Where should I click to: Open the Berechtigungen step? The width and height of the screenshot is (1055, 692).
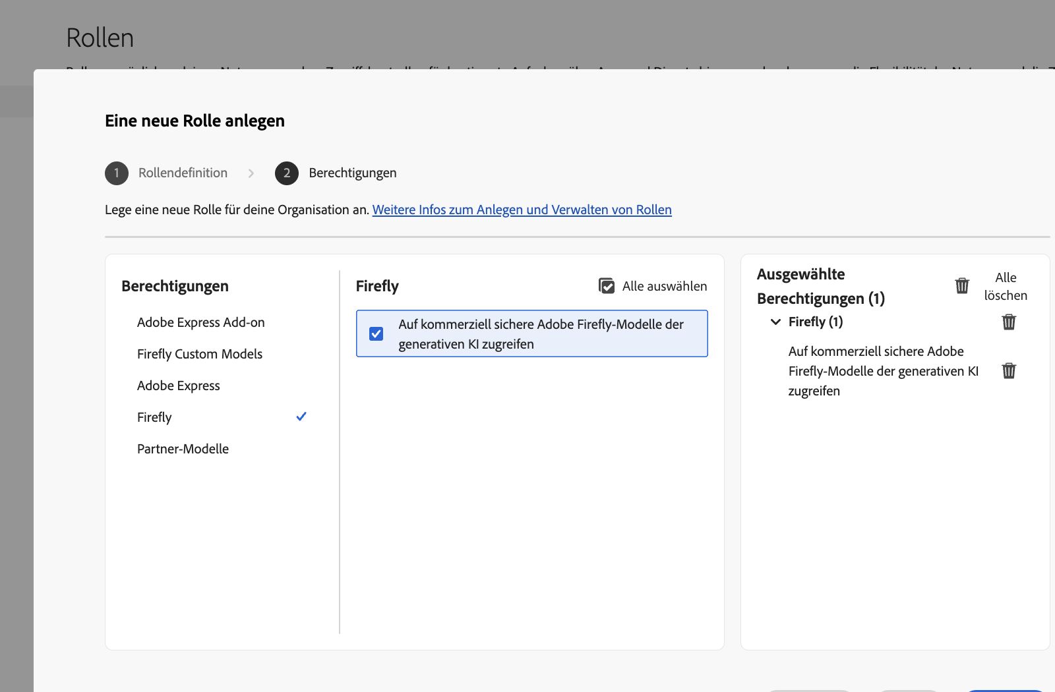point(352,173)
